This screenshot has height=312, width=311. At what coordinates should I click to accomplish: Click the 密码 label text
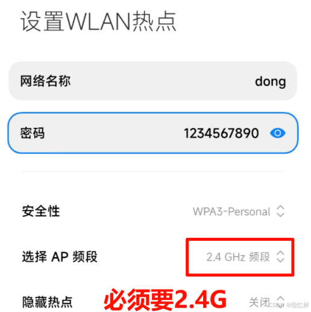(33, 133)
